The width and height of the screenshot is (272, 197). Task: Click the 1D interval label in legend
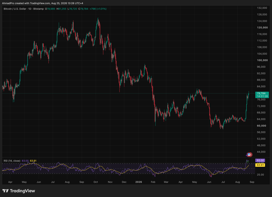(x=30, y=9)
